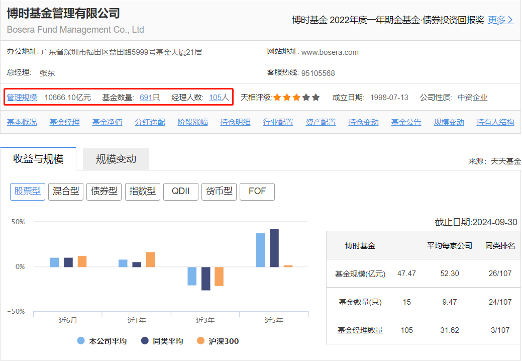Image resolution: width=522 pixels, height=361 pixels.
Task: Open 行业配置 link
Action: point(278,122)
